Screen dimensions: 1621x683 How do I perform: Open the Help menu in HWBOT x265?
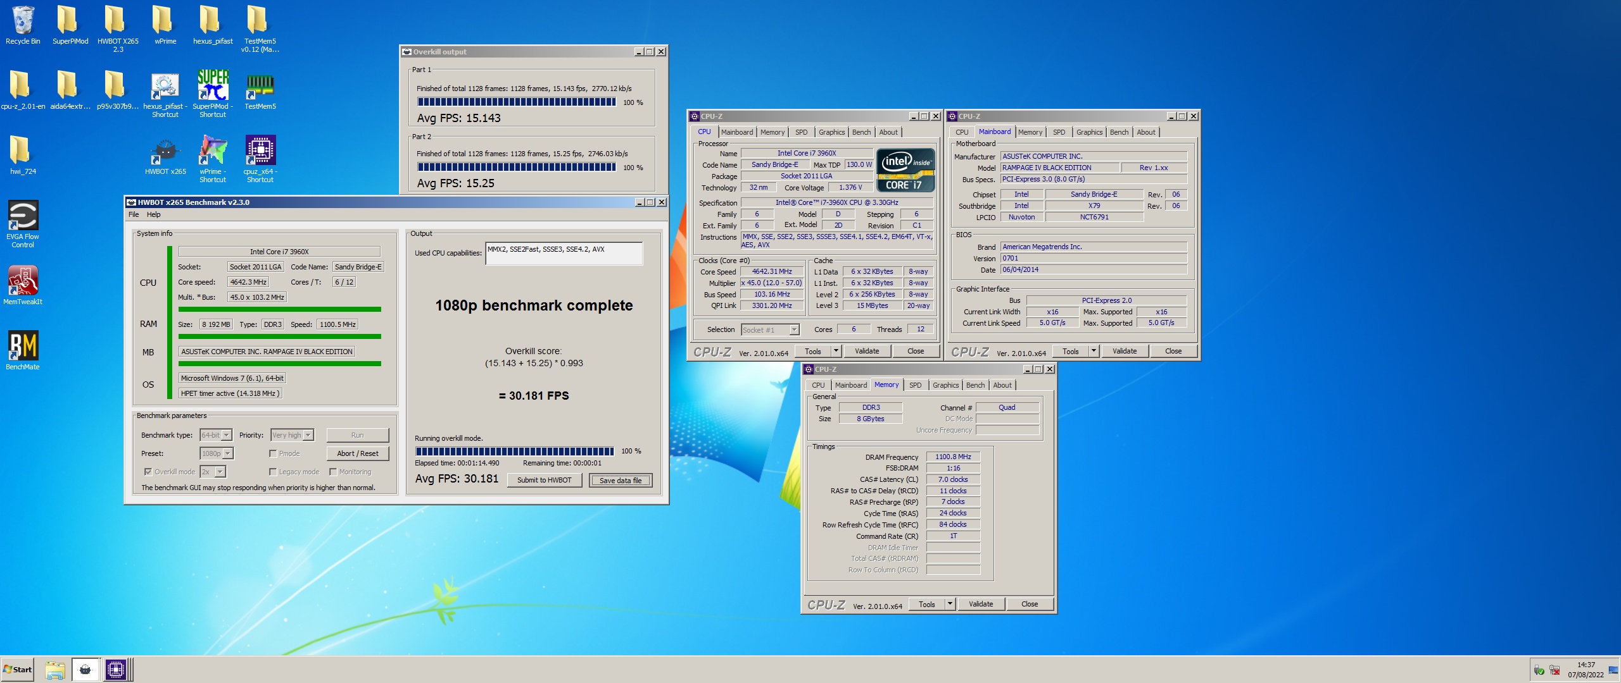[x=153, y=214]
